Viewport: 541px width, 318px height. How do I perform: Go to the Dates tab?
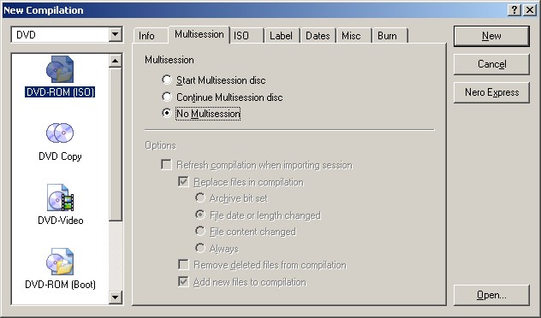coord(318,36)
